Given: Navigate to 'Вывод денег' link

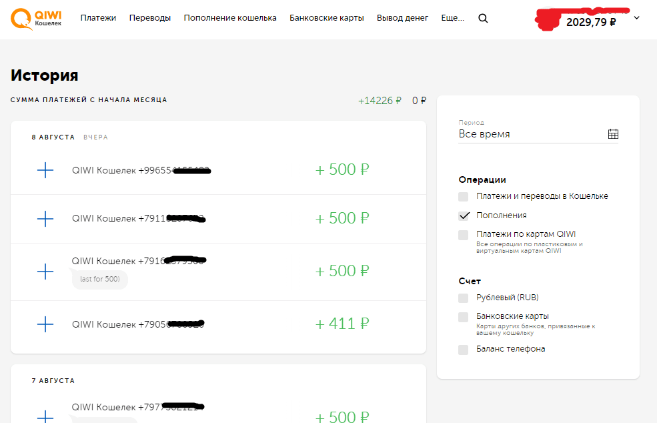Looking at the screenshot, I should (402, 18).
